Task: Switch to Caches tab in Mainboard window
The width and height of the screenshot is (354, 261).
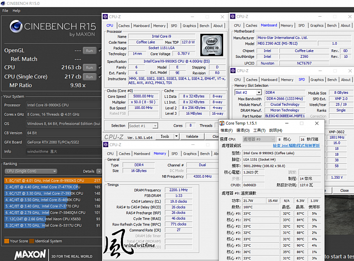Action: 251,26
